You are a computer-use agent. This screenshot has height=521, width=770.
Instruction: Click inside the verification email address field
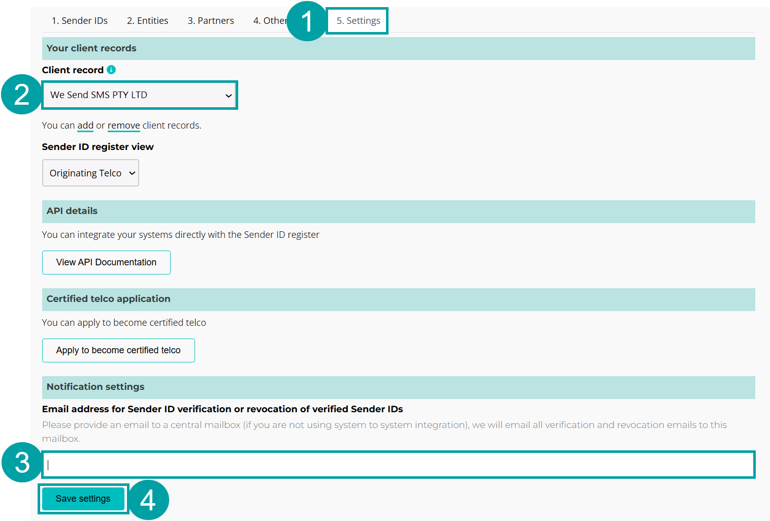point(396,464)
